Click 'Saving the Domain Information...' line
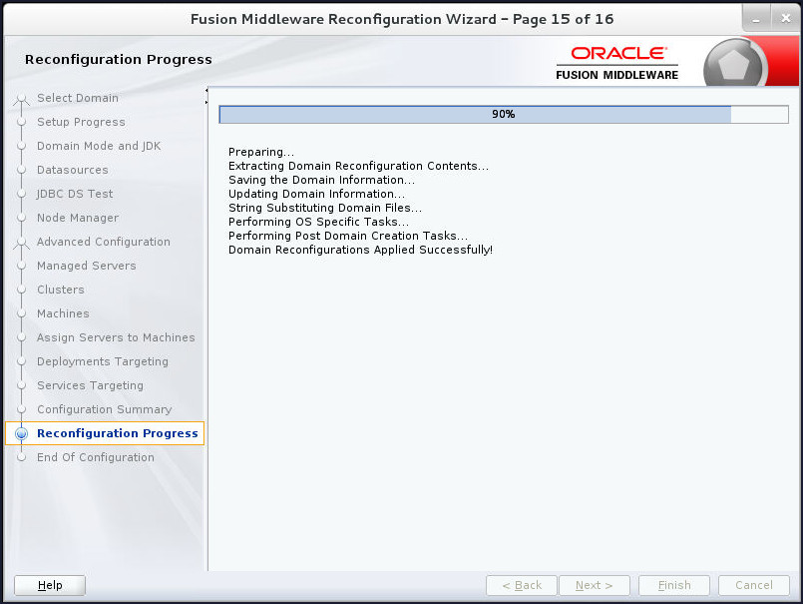Viewport: 803px width, 604px height. click(321, 180)
